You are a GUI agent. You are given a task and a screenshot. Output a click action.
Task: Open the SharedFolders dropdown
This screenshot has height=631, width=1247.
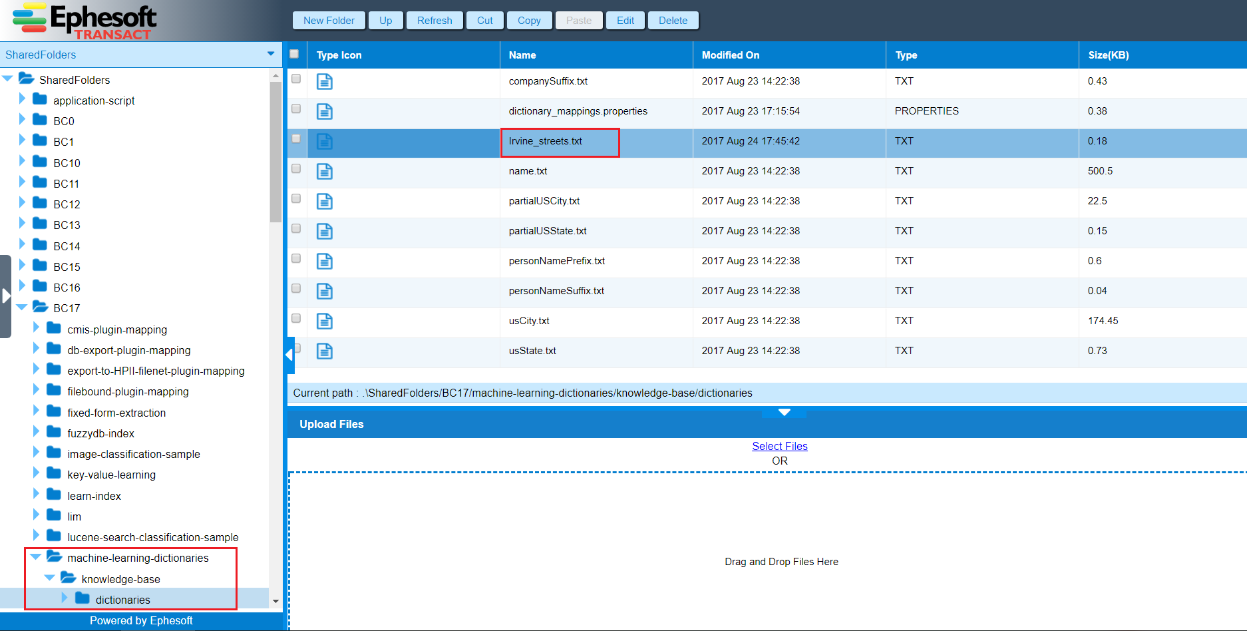point(271,54)
